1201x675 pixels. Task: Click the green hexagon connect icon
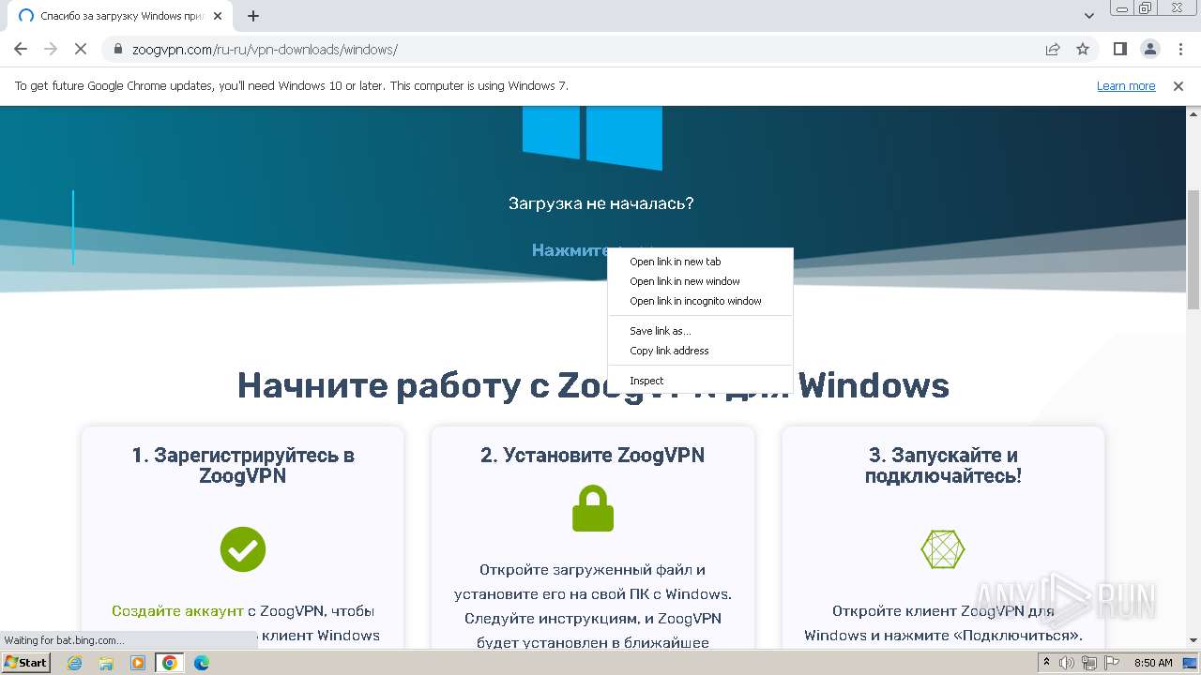click(943, 549)
